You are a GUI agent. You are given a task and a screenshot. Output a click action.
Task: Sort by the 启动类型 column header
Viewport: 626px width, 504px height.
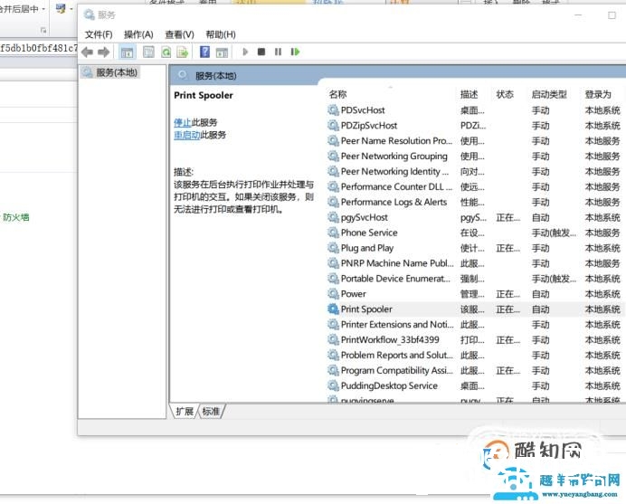coord(549,94)
